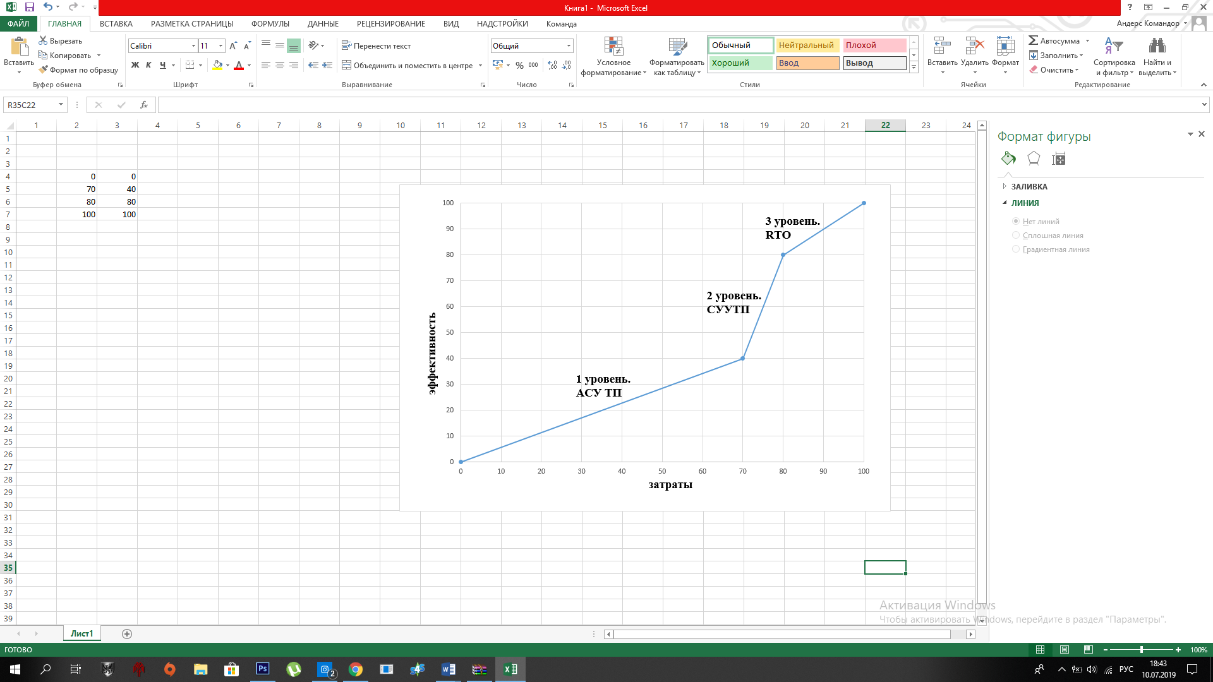This screenshot has height=682, width=1213.
Task: Switch to the ВСТАВКА ribbon tab
Action: 116,24
